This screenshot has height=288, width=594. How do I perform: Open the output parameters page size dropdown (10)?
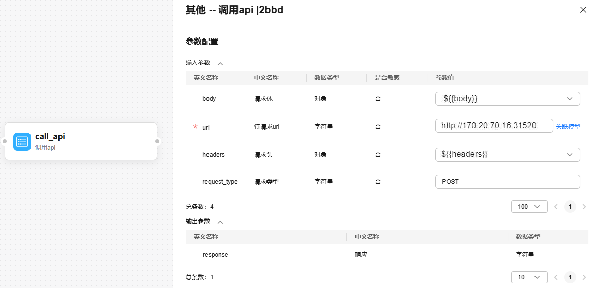coord(529,277)
